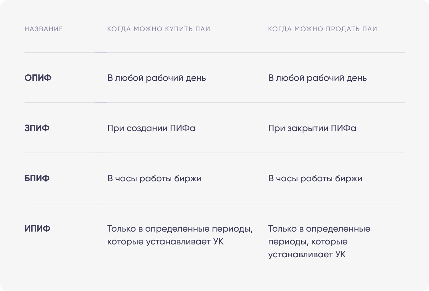
Task: Click БПИФ sell cell 'В часы работы биржи'
Action: point(315,179)
